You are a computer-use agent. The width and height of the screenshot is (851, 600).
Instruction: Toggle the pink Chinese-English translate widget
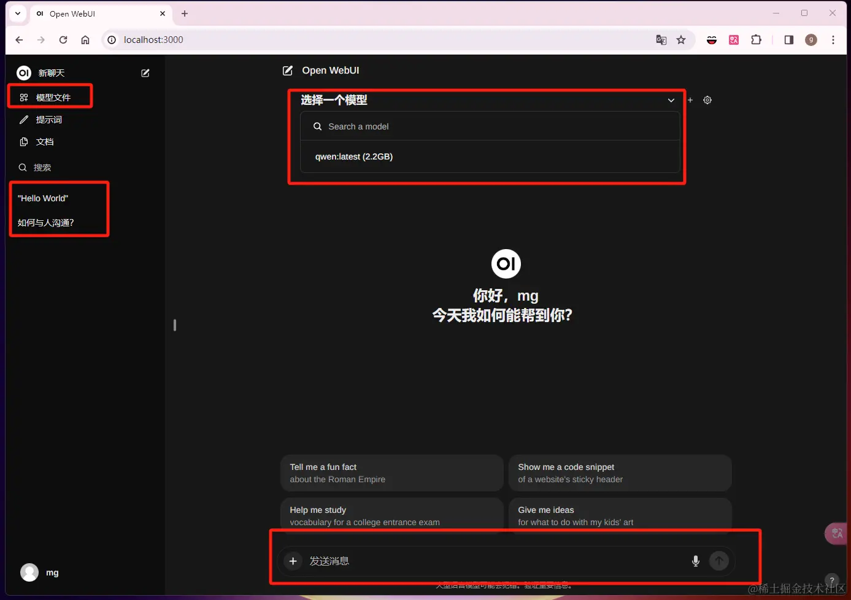pyautogui.click(x=836, y=533)
